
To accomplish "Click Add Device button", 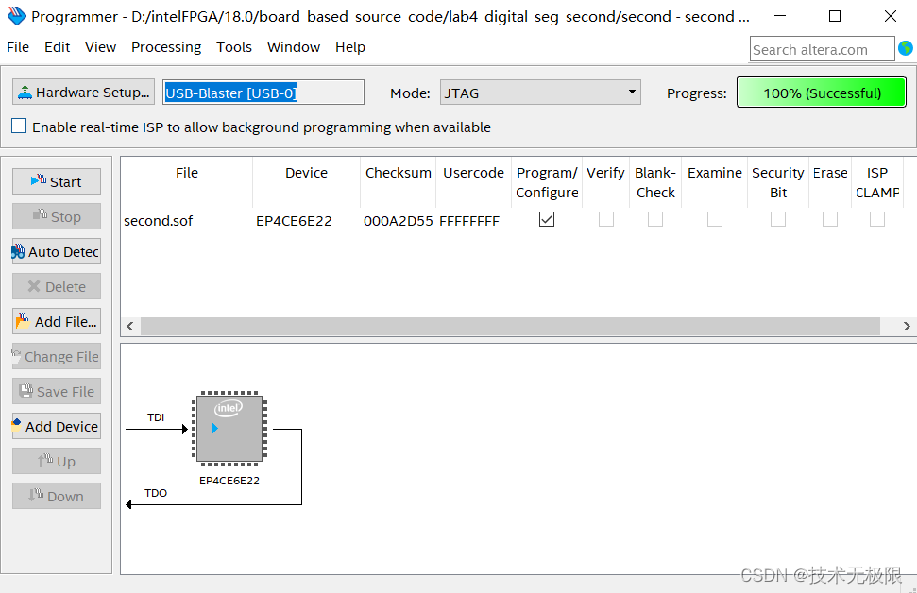I will coord(57,426).
